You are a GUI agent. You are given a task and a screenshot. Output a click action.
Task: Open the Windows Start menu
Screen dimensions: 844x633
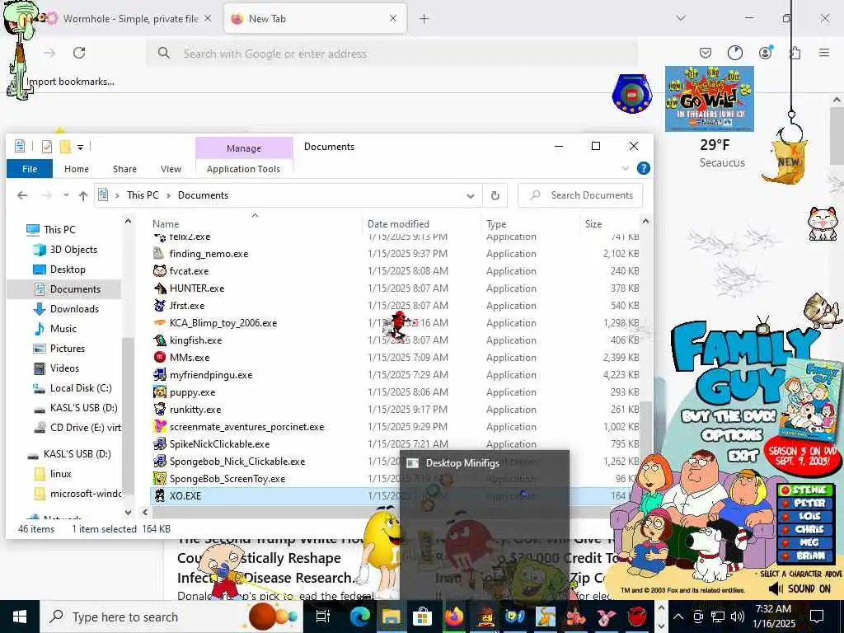(x=20, y=617)
